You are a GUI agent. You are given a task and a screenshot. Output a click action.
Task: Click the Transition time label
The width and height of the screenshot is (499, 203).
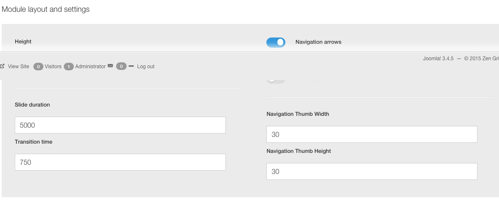tap(33, 142)
